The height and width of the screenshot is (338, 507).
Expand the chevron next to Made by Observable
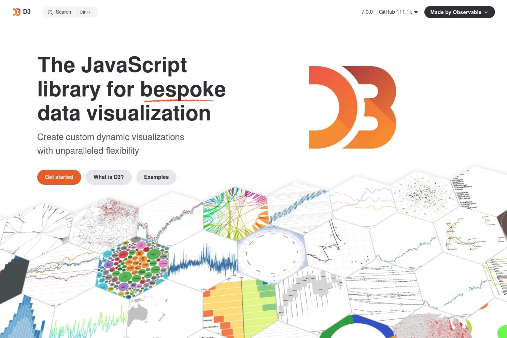[x=486, y=12]
